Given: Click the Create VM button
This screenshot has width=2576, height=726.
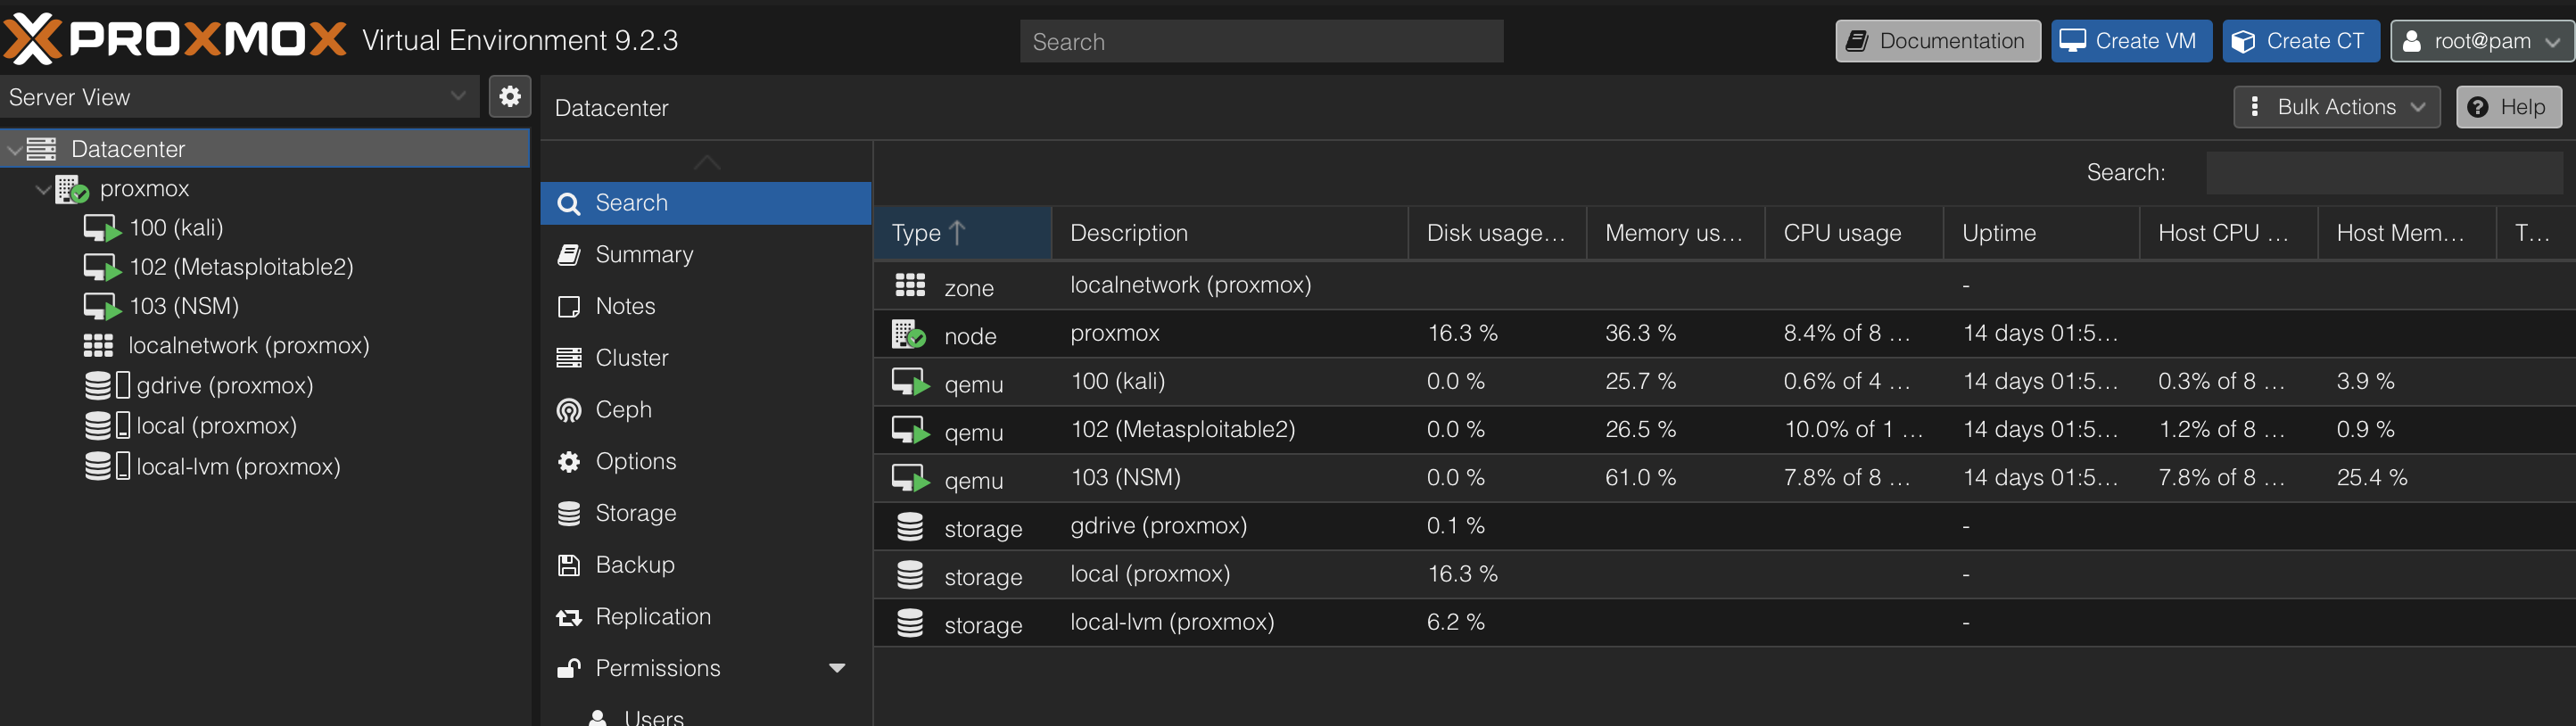Looking at the screenshot, I should [2131, 41].
